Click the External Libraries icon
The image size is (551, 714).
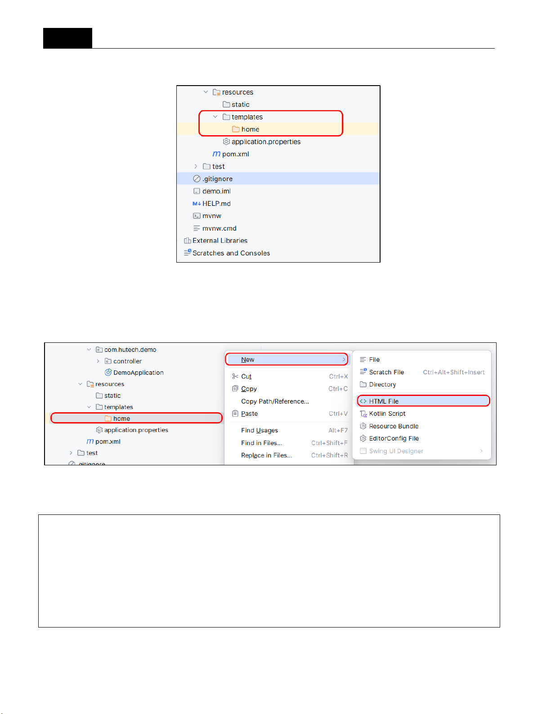[188, 241]
